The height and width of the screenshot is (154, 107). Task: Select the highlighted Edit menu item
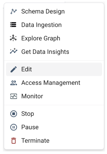pos(54,69)
